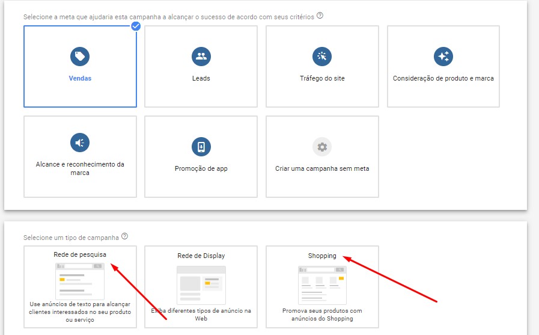Click the Consideração de produto sparkle icon

click(x=443, y=57)
